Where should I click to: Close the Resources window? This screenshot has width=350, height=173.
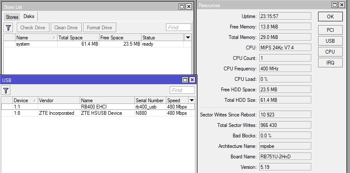click(x=342, y=5)
